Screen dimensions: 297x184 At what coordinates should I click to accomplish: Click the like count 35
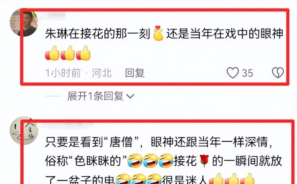click(x=248, y=73)
